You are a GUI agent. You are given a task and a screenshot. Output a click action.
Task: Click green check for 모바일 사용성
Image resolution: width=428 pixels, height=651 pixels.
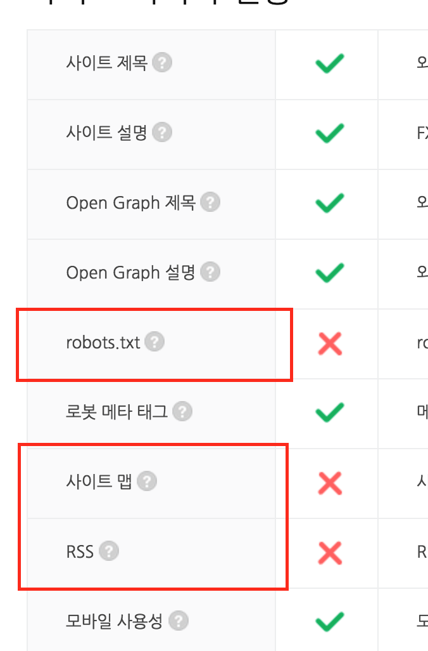coord(330,622)
